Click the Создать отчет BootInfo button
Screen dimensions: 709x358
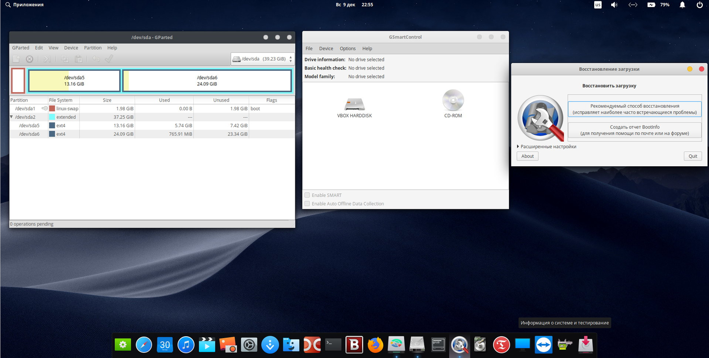coord(634,130)
